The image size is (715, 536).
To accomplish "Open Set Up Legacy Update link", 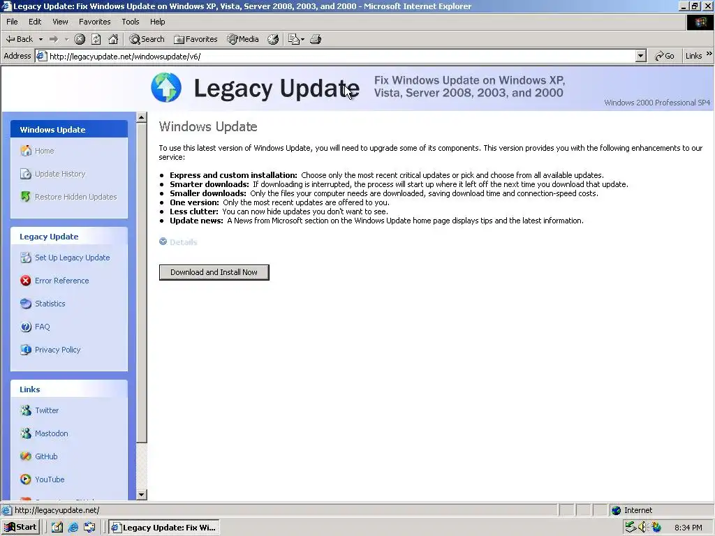I will click(73, 258).
